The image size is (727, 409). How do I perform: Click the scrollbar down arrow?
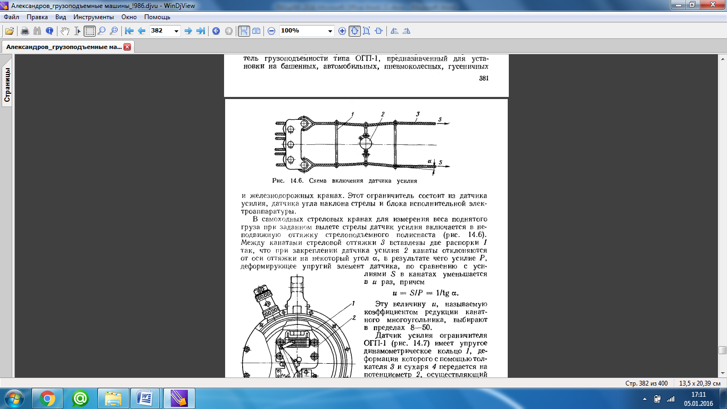coord(722,374)
